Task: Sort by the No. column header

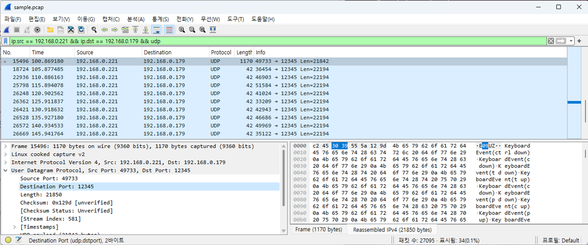Action: (x=15, y=52)
